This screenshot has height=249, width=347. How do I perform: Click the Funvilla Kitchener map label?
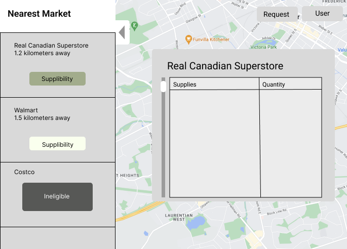211,39
